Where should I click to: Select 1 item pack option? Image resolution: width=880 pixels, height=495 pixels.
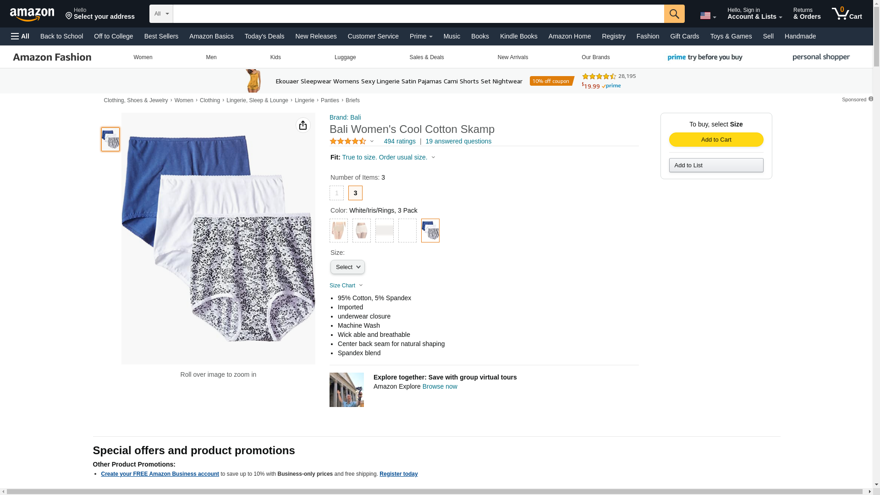pyautogui.click(x=336, y=193)
